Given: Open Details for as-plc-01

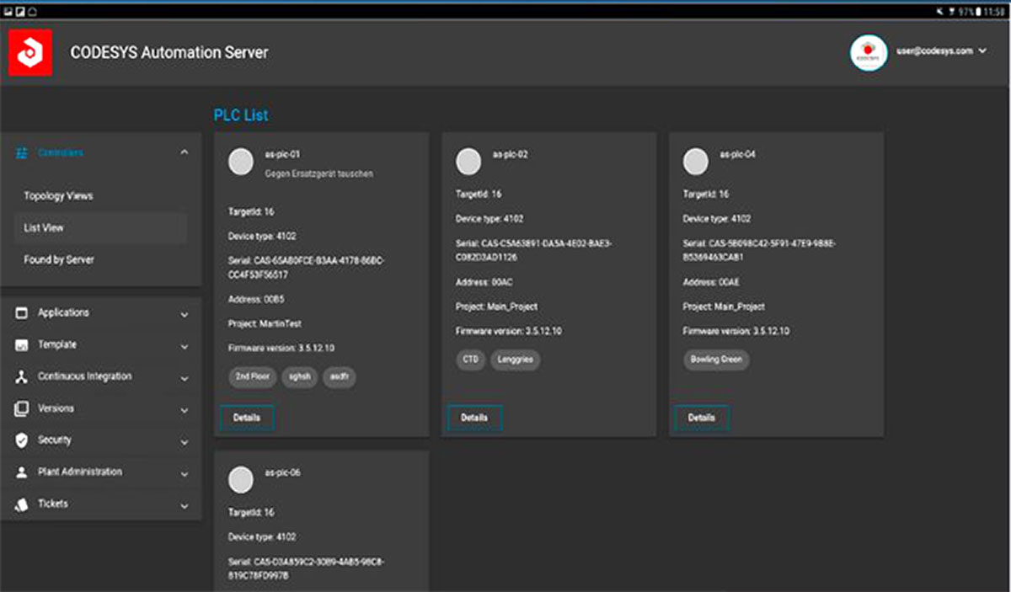Looking at the screenshot, I should [247, 418].
